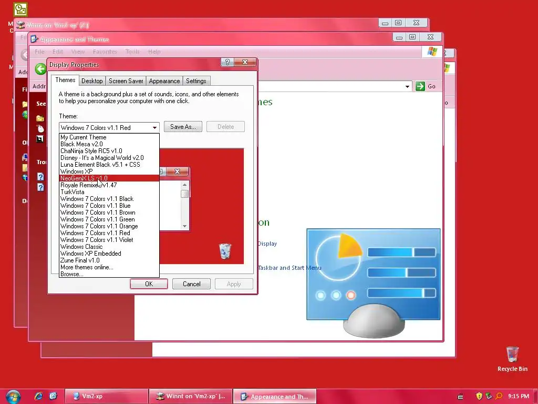Screen dimensions: 538x404
Task: Click the magnifier tray icon
Action: [x=499, y=396]
